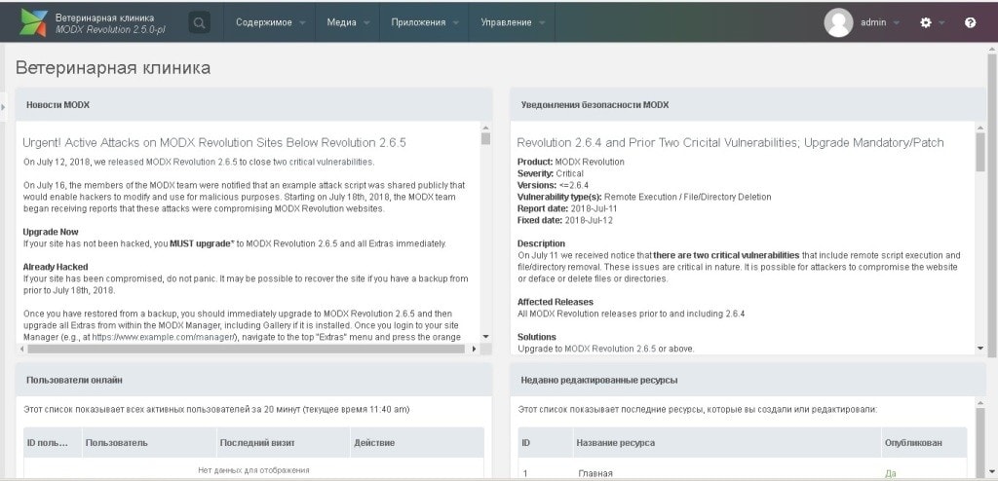Click the Недавно редактированные ресурсы panel header
Screen dimensions: 998x481
(748, 380)
